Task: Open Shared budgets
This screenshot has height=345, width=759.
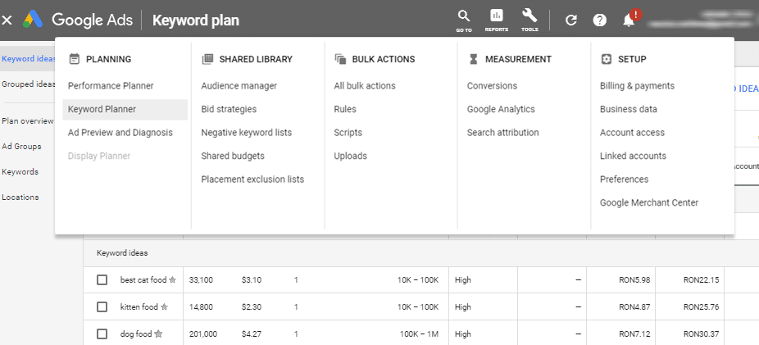Action: pyautogui.click(x=233, y=156)
